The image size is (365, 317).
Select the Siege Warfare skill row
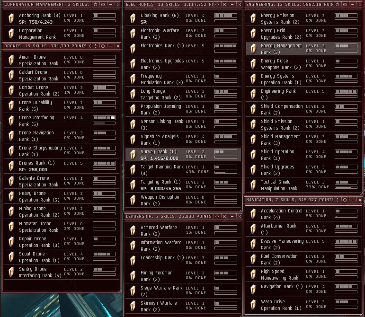pos(183,291)
